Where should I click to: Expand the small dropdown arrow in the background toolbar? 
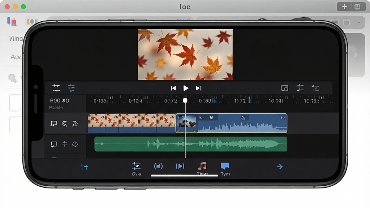click(359, 22)
